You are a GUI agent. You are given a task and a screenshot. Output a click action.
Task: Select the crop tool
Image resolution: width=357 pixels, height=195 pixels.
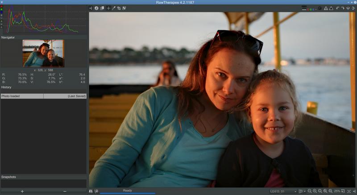[x=119, y=8]
